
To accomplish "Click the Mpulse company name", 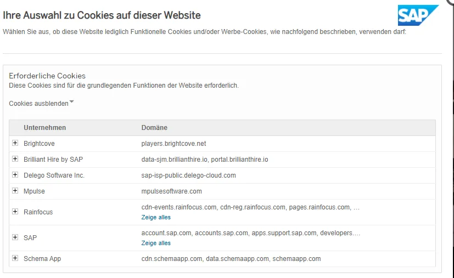I will click(34, 191).
